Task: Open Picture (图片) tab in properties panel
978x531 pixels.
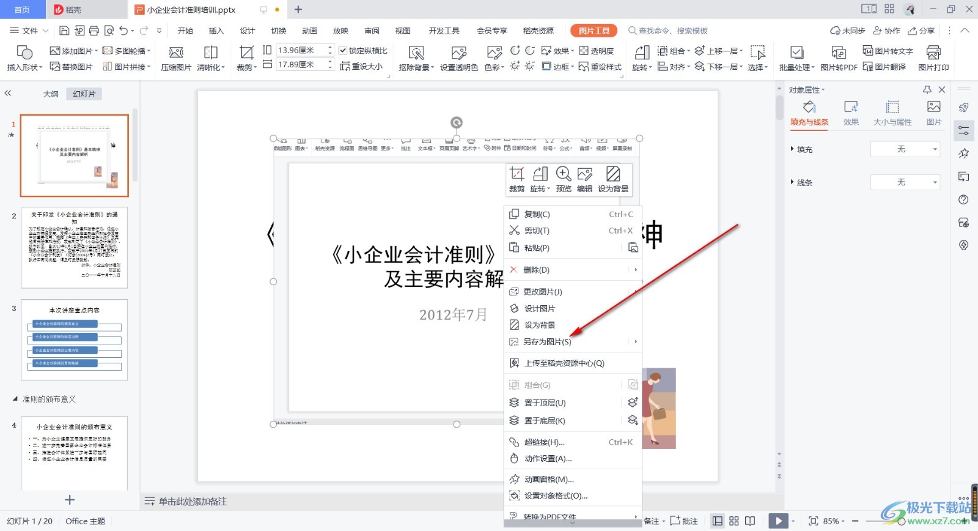Action: tap(934, 113)
